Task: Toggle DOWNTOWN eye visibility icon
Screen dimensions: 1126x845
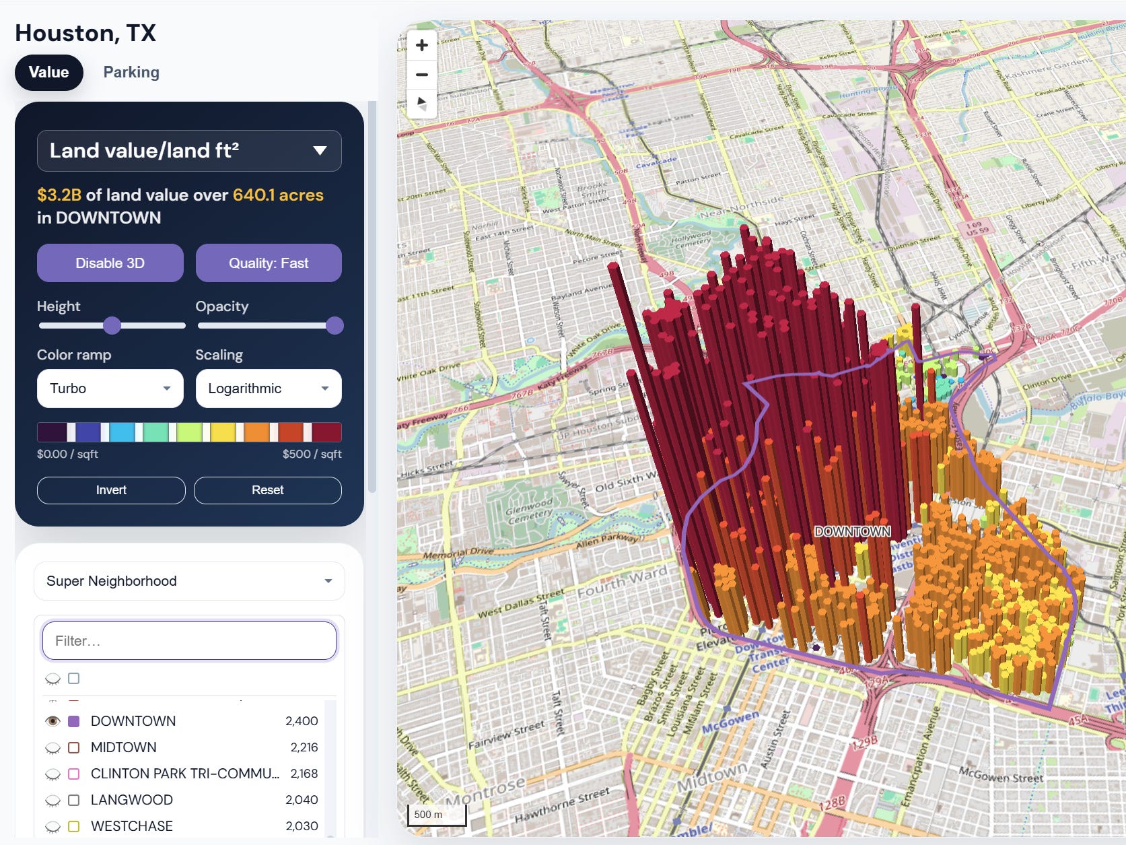Action: point(52,721)
